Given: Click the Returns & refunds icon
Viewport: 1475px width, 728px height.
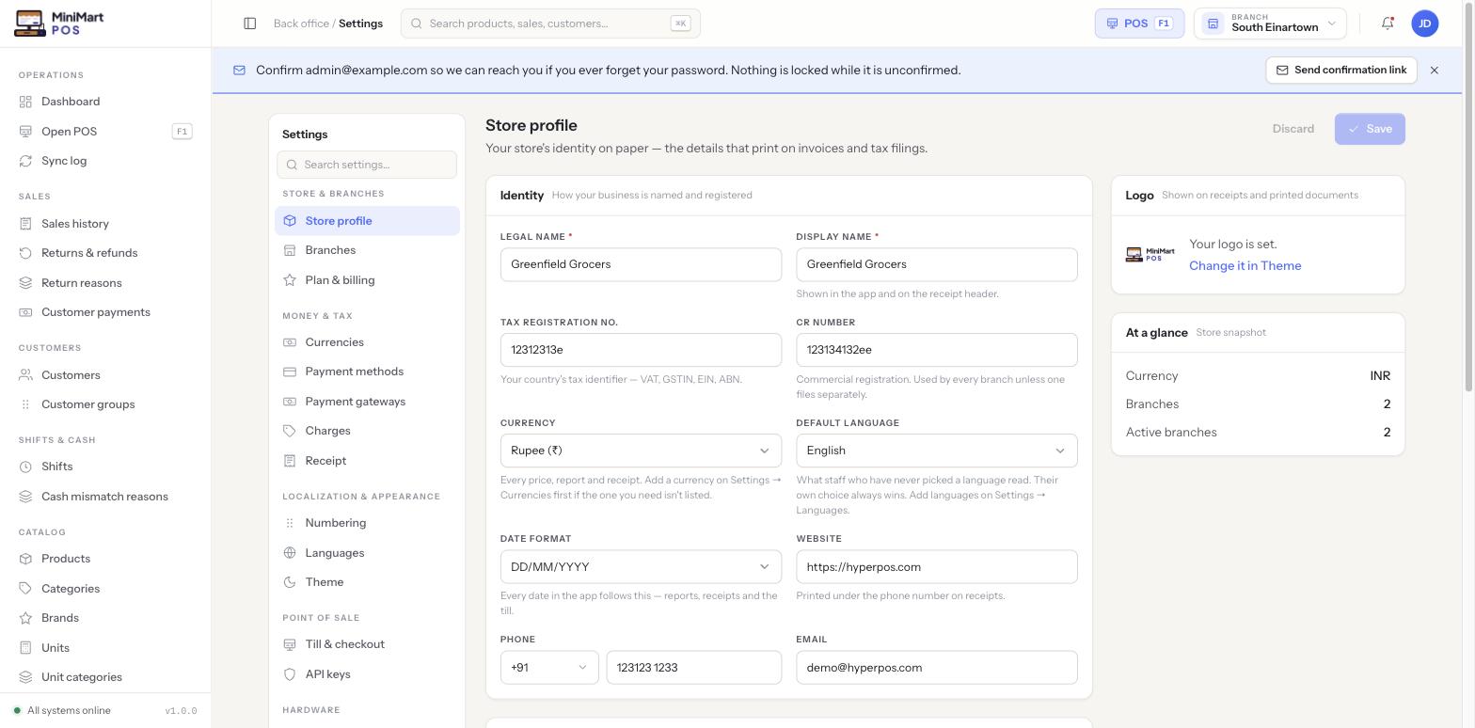Looking at the screenshot, I should [x=25, y=253].
